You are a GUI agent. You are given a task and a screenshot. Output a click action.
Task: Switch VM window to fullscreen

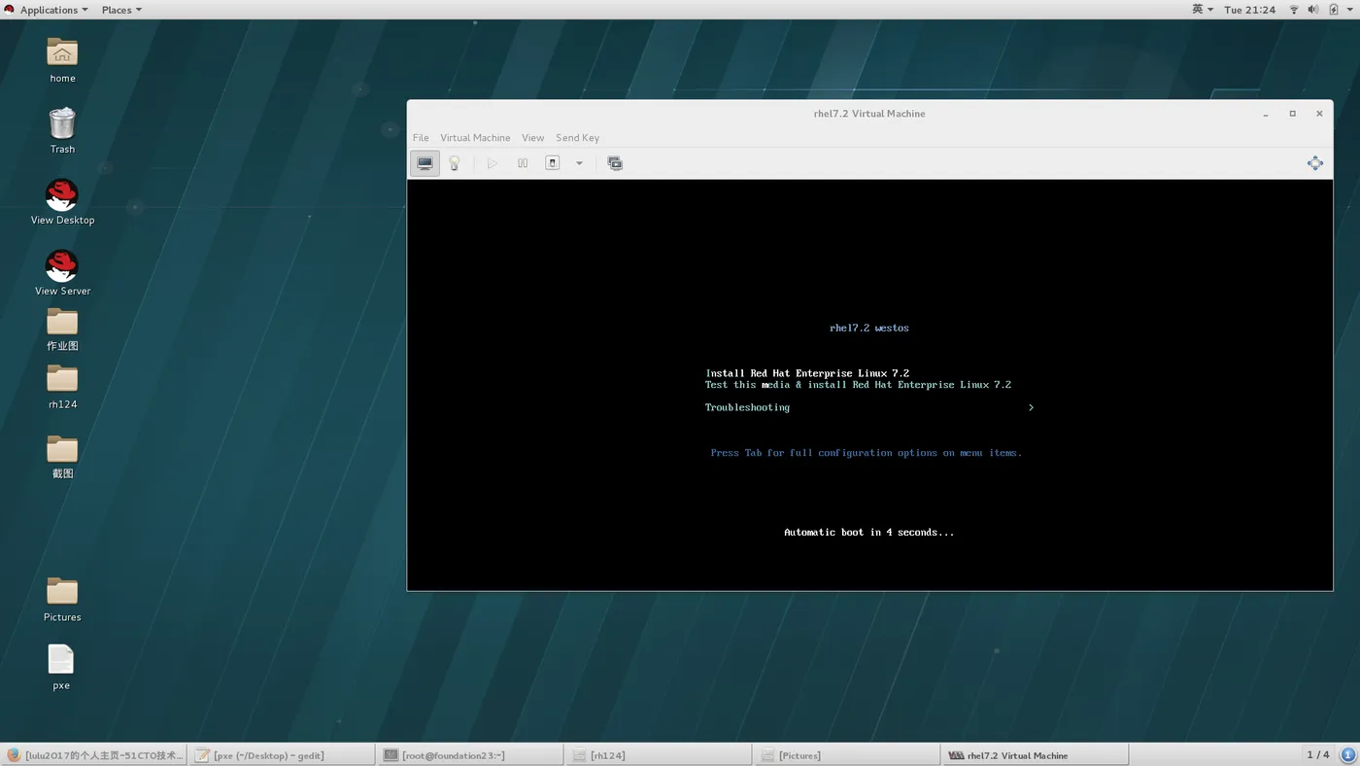pyautogui.click(x=1314, y=163)
